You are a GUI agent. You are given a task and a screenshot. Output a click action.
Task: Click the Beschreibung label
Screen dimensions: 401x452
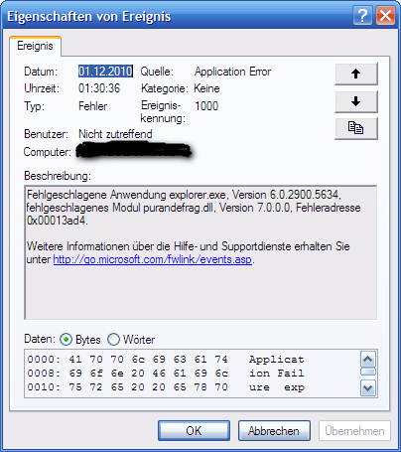coord(58,176)
